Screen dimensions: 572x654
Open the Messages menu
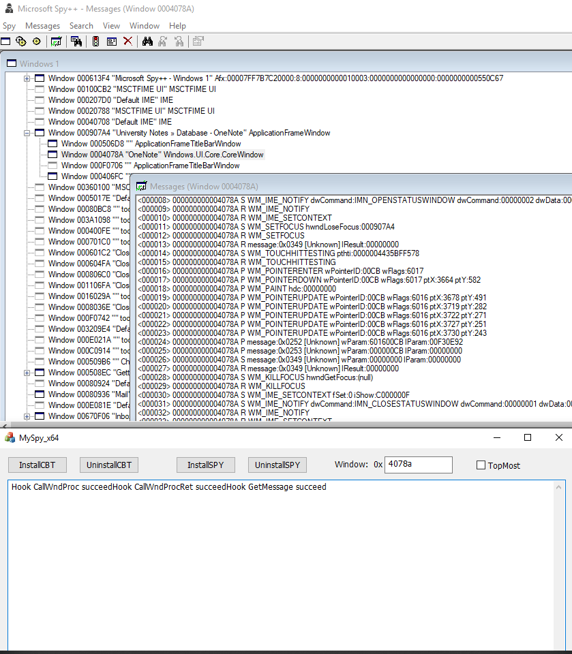coord(42,26)
